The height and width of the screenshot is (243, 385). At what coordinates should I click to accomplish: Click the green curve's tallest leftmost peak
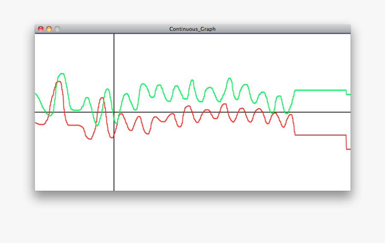coord(62,74)
